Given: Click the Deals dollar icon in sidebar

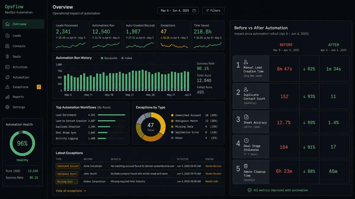Looking at the screenshot, I should click(7, 57).
